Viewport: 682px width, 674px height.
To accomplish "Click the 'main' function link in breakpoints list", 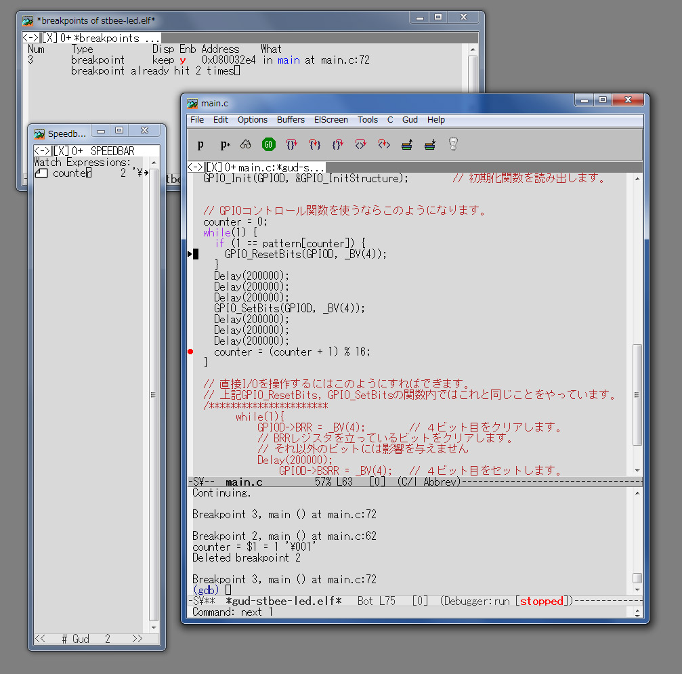I will (x=289, y=60).
